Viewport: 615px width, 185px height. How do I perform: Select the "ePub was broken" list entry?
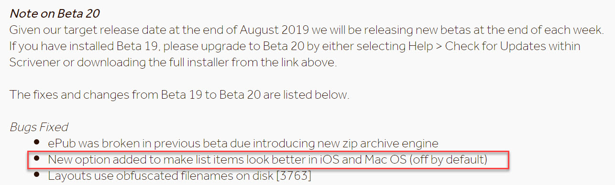pos(243,143)
